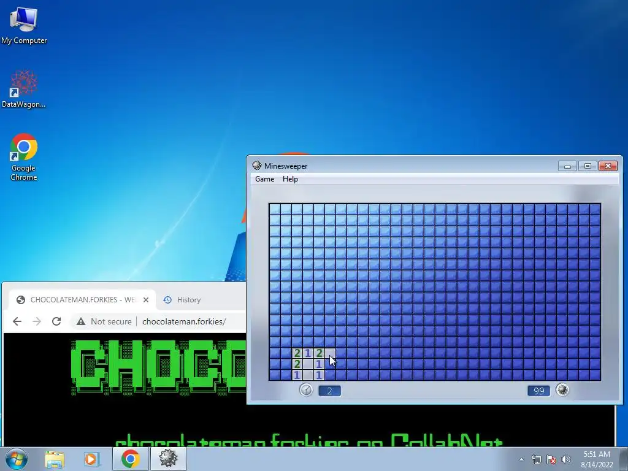
Task: Click the Minesweeper timer clock icon
Action: pyautogui.click(x=306, y=389)
